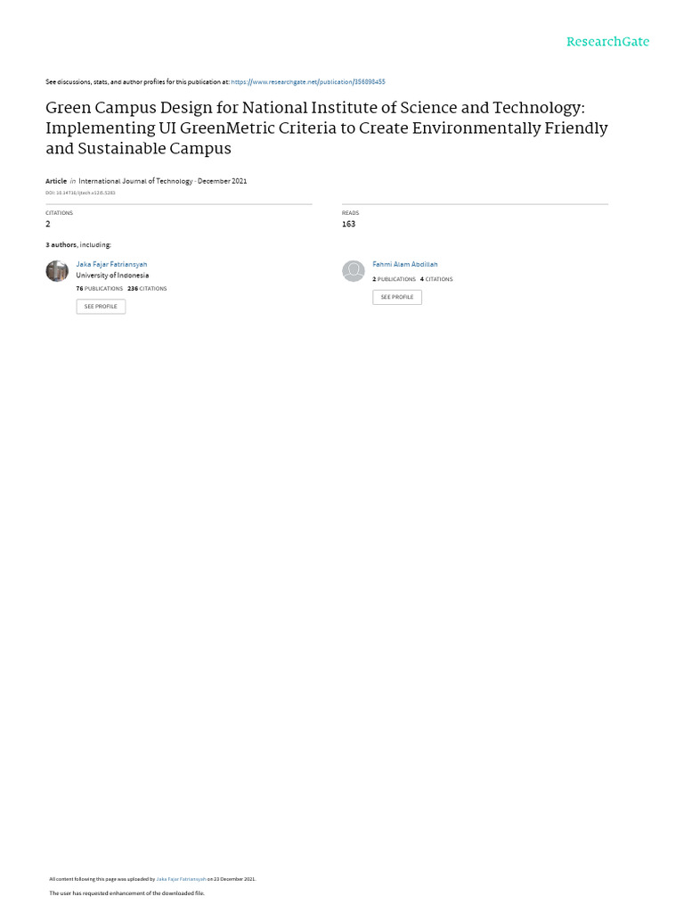
Task: Click the '3 authors, including' label
Action: 78,245
